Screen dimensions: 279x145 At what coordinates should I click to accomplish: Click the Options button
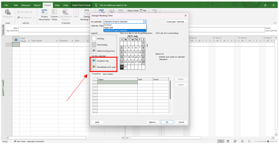coord(152,122)
